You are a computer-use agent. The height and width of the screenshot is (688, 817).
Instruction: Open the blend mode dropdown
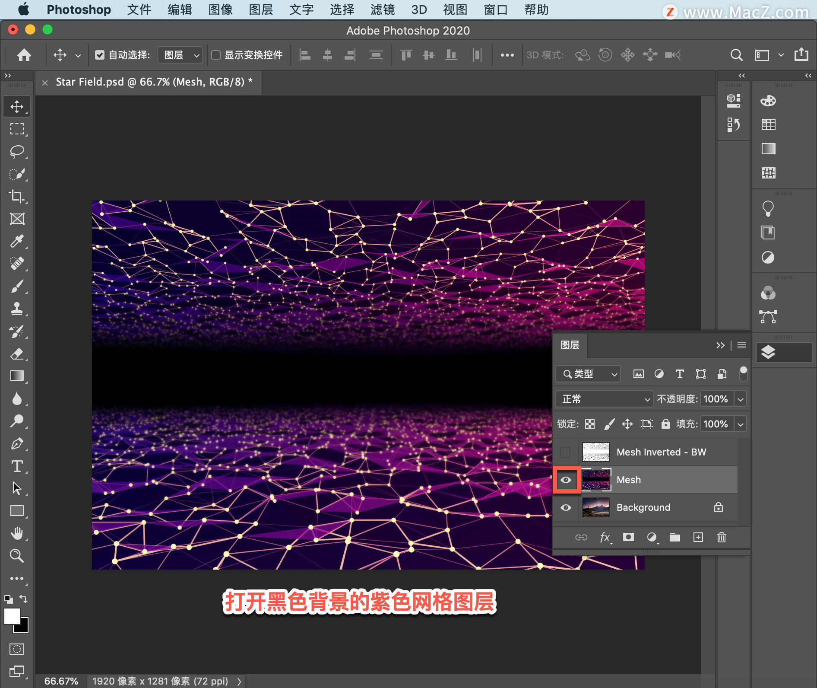pos(604,399)
